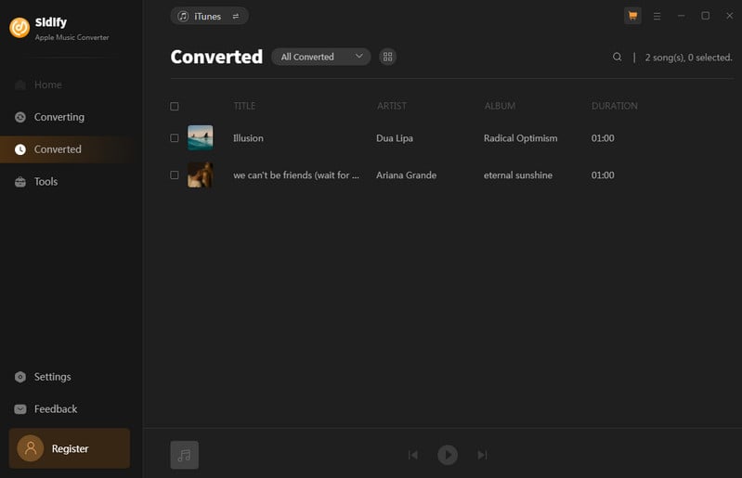
Task: Minimize the Sidify window
Action: [681, 16]
